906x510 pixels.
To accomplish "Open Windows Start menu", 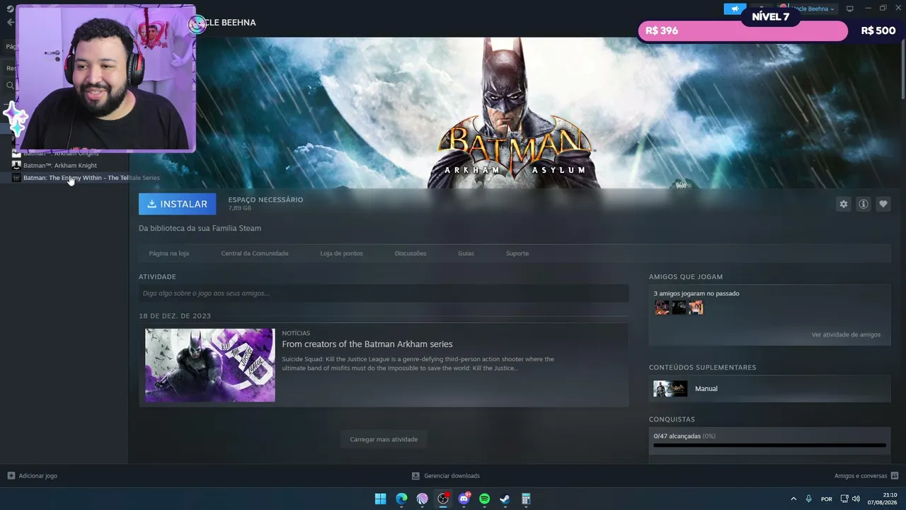I will (x=380, y=499).
